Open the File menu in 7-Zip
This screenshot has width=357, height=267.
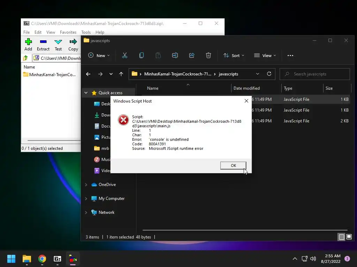[26, 32]
